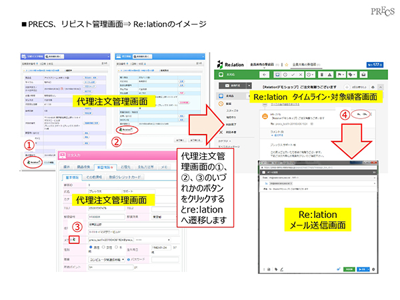Click the points input field
400x300 pixels.
coord(111,267)
